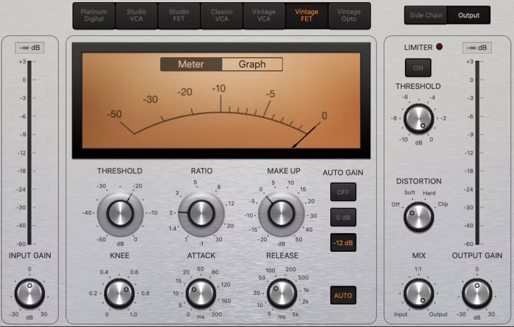Click the gain reduction needle meter
Viewport: 514px width, 327px height.
click(221, 100)
